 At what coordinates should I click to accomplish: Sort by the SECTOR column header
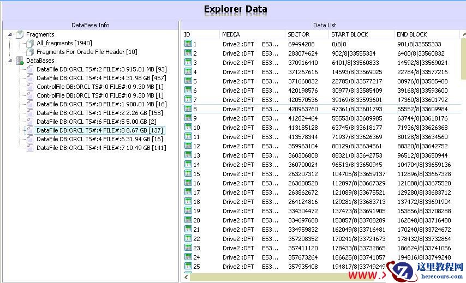tap(307, 34)
